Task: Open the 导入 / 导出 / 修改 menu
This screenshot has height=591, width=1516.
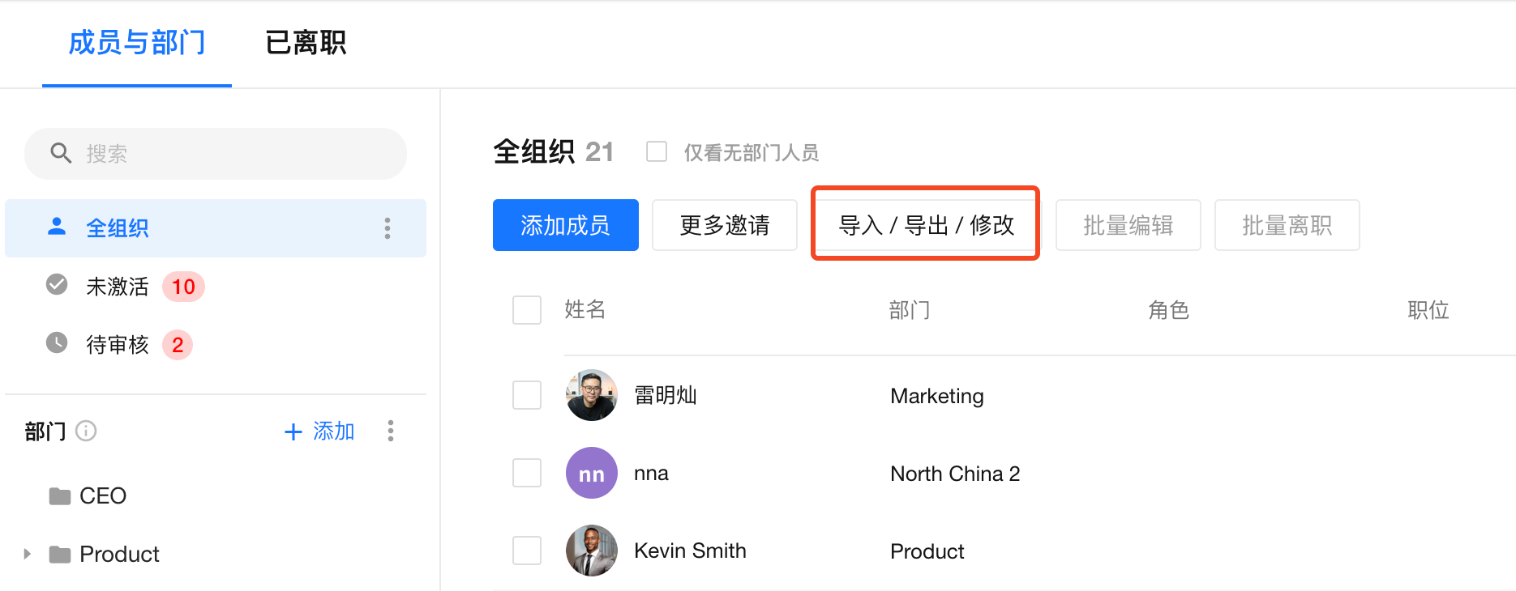Action: pos(926,225)
